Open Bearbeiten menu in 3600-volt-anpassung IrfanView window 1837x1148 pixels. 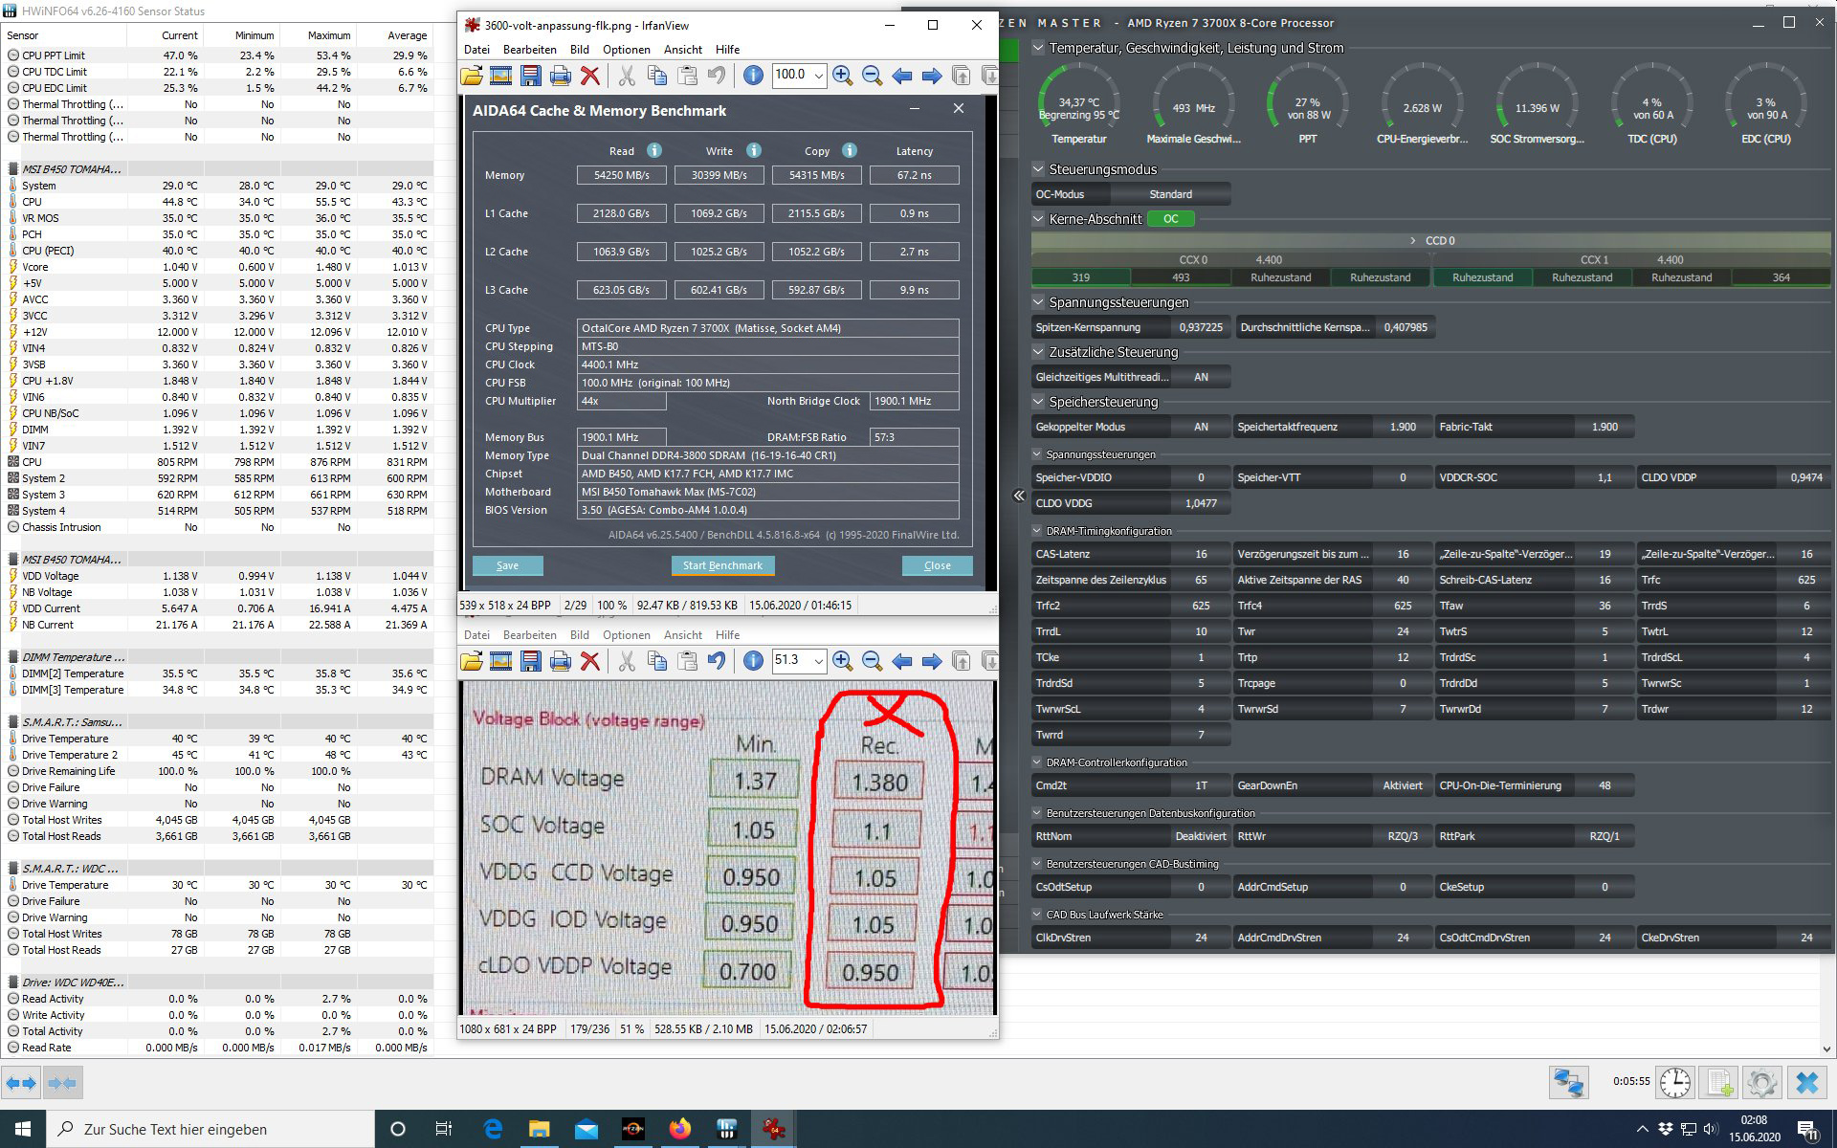point(529,49)
